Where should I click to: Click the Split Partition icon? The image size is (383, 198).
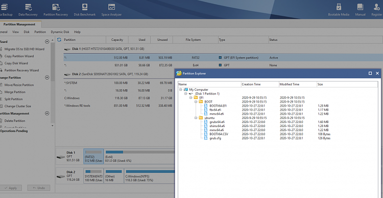coord(1,99)
